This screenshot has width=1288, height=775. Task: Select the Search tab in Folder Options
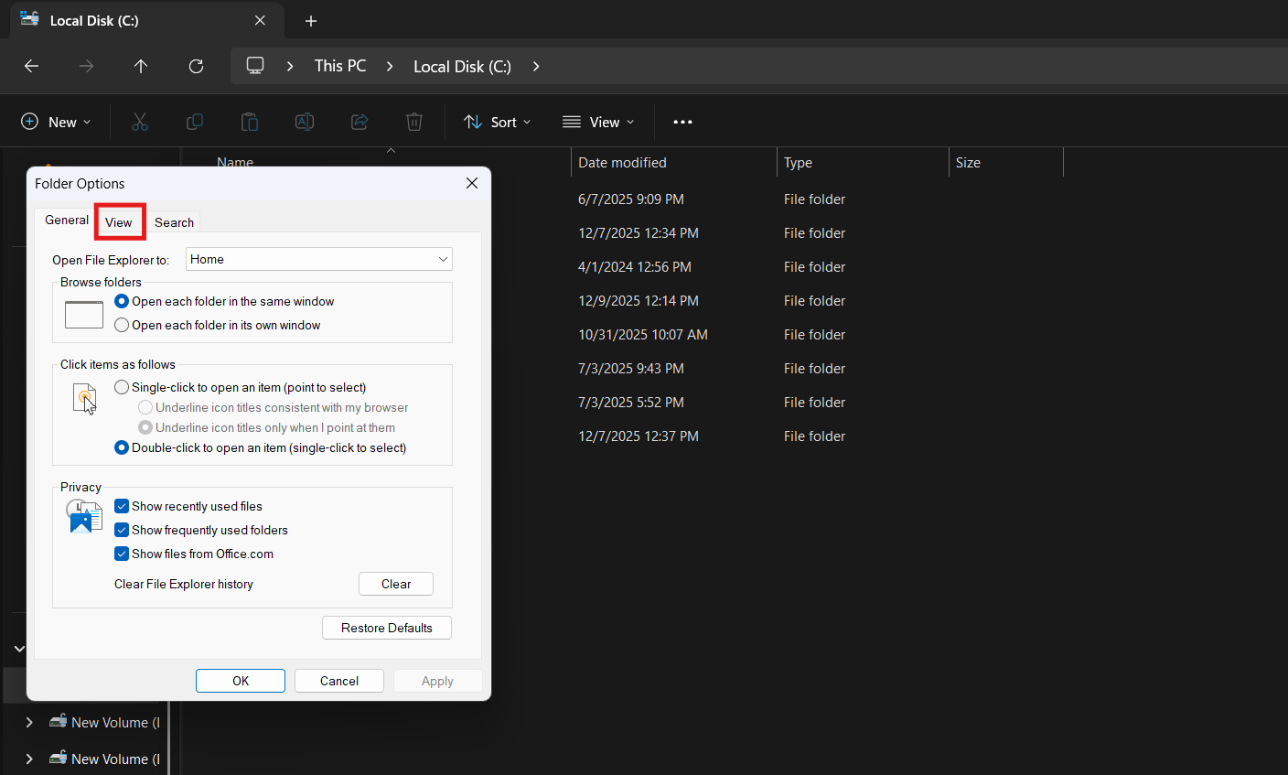click(x=174, y=221)
